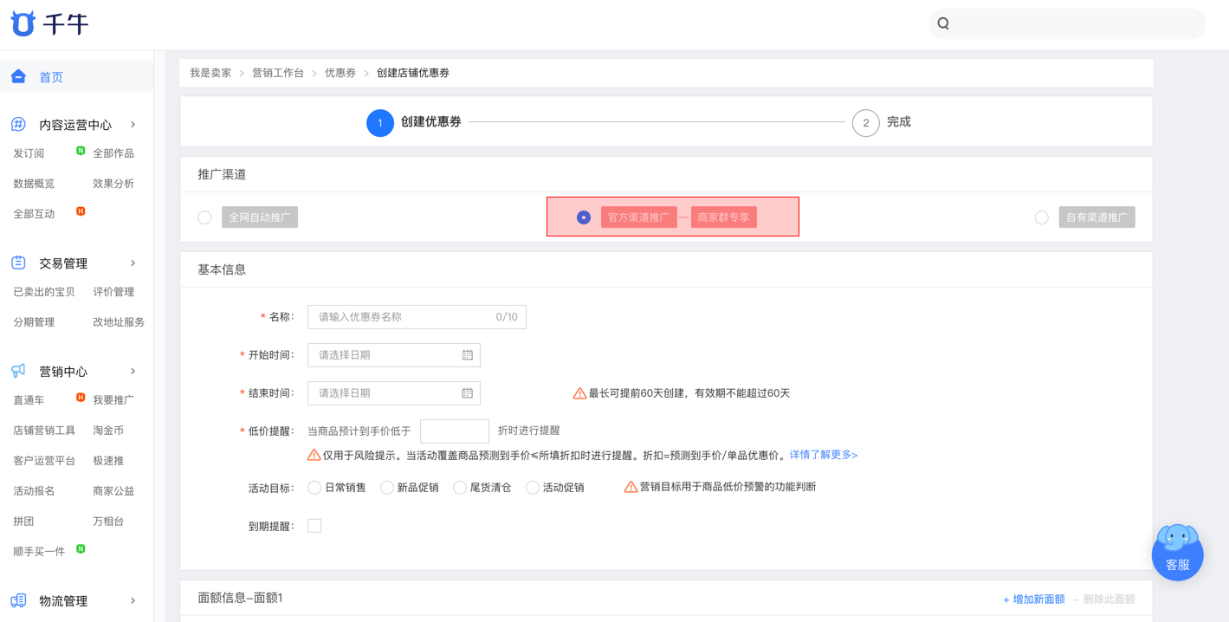
Task: Focus the 名称 coupon name input
Action: [x=417, y=317]
